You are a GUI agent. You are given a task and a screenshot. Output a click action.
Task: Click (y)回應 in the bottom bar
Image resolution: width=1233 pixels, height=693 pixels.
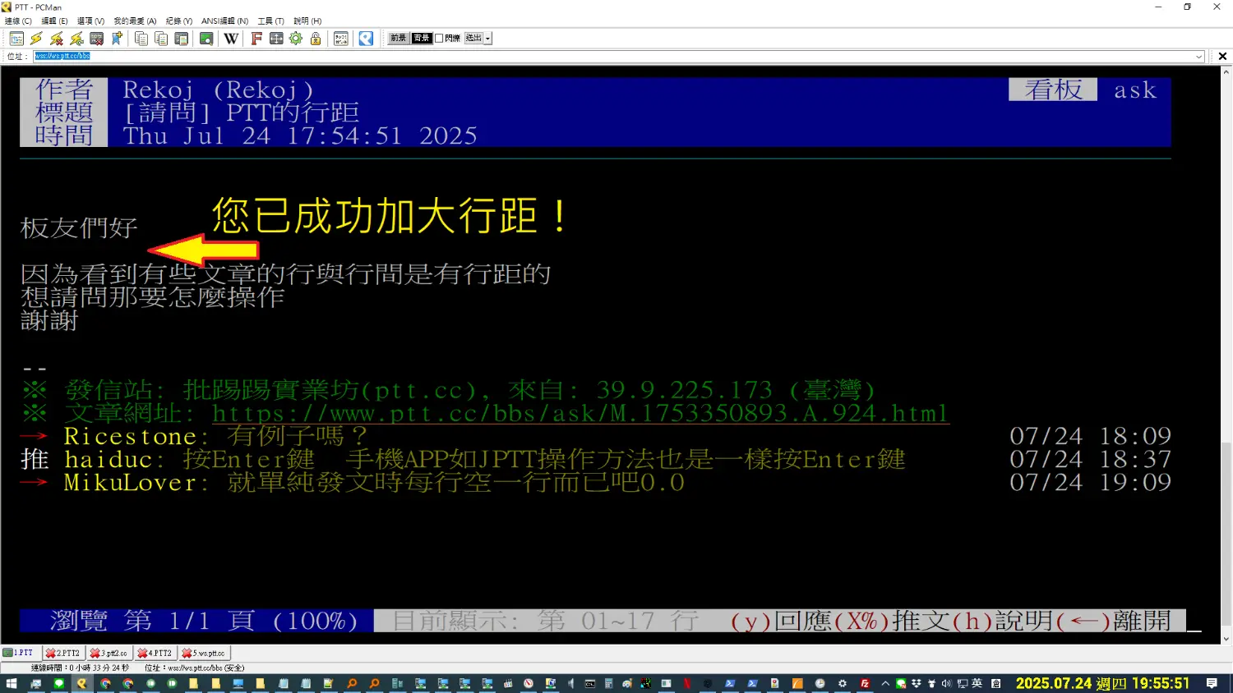tap(780, 621)
